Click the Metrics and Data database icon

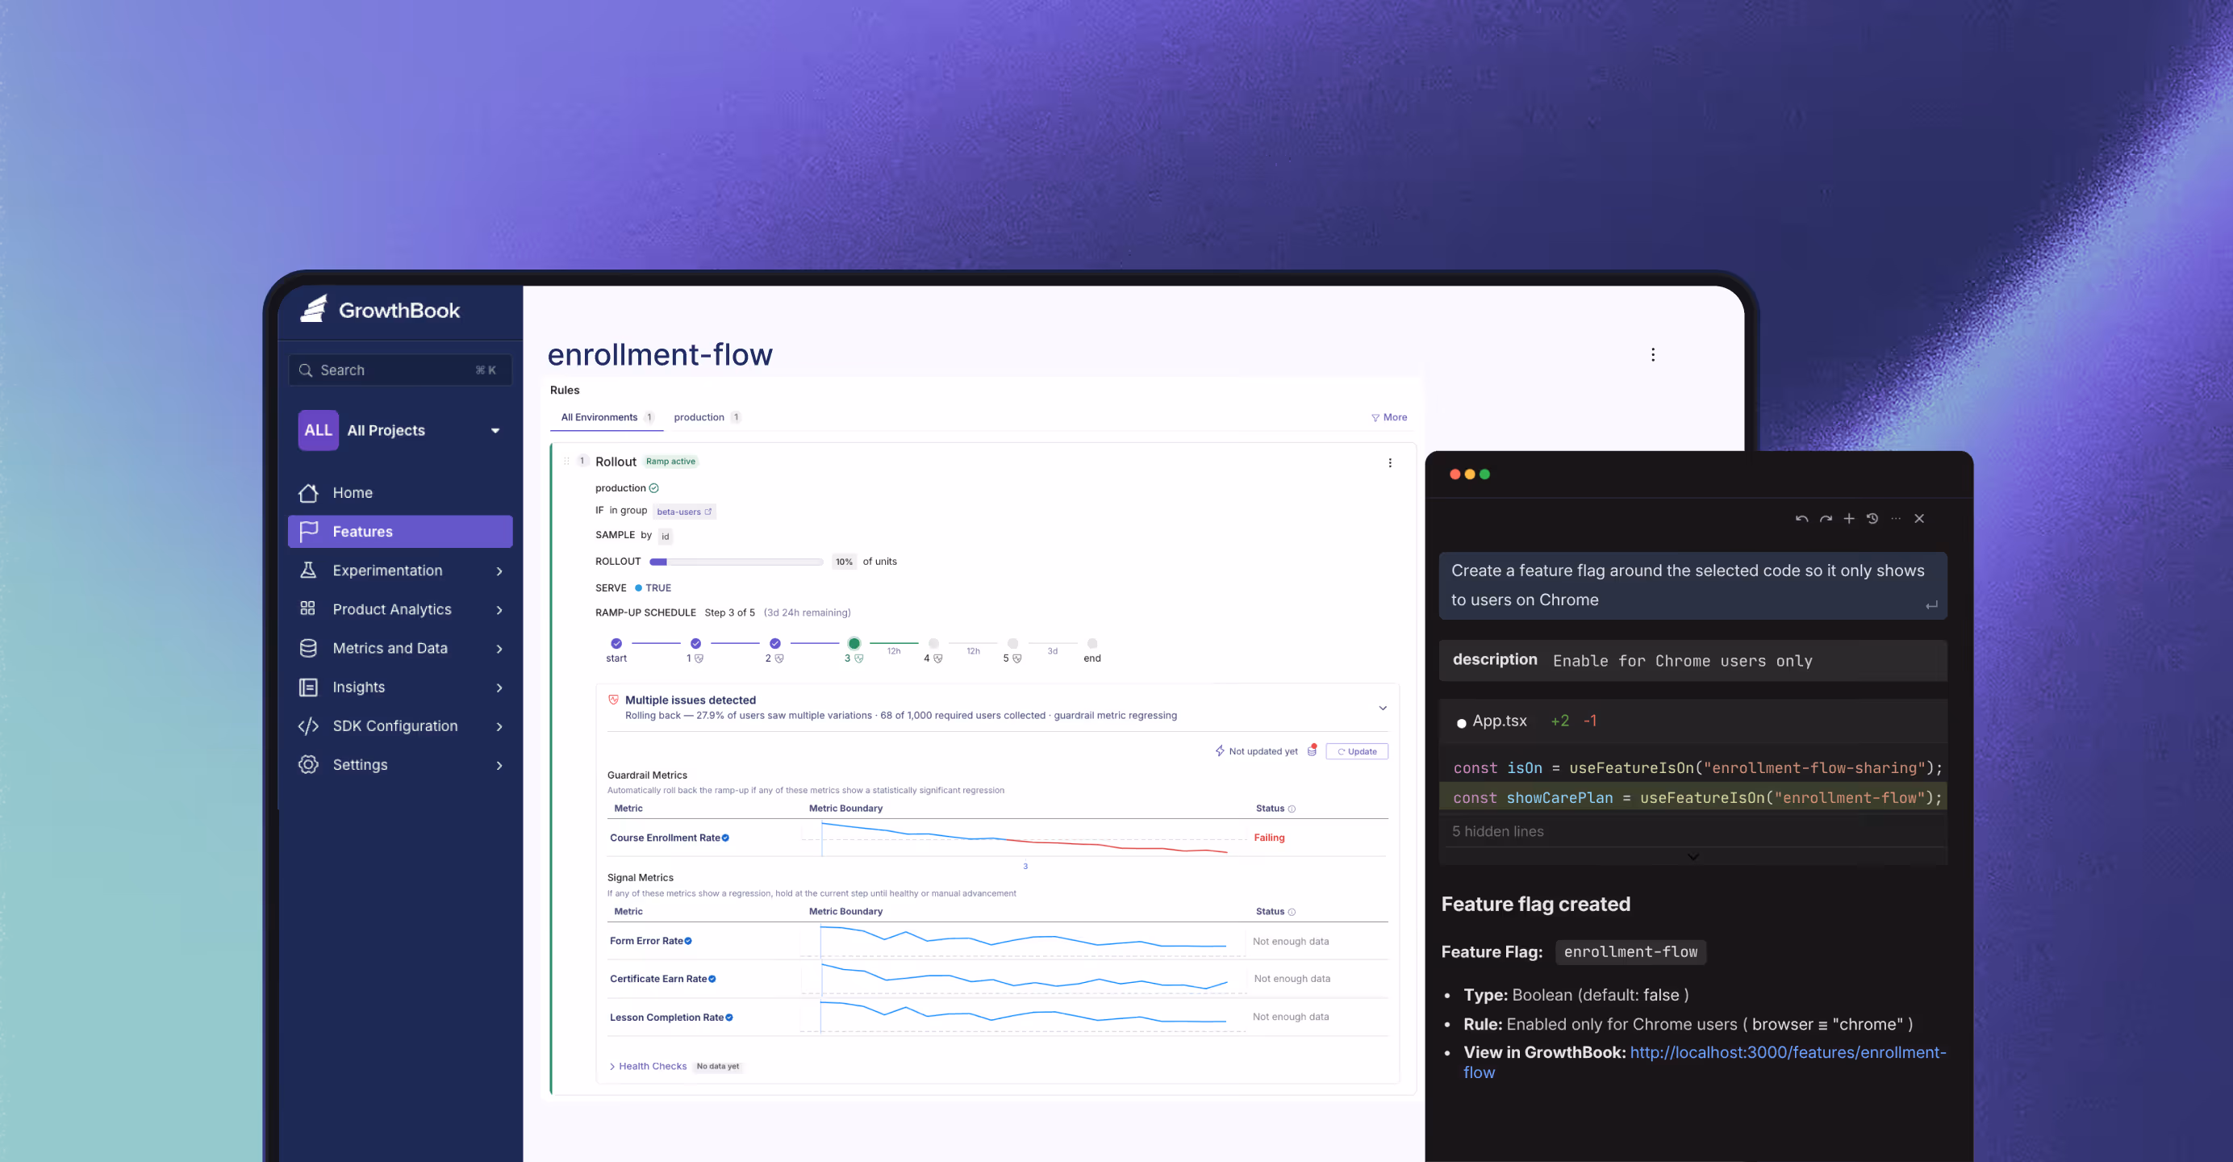coord(307,648)
